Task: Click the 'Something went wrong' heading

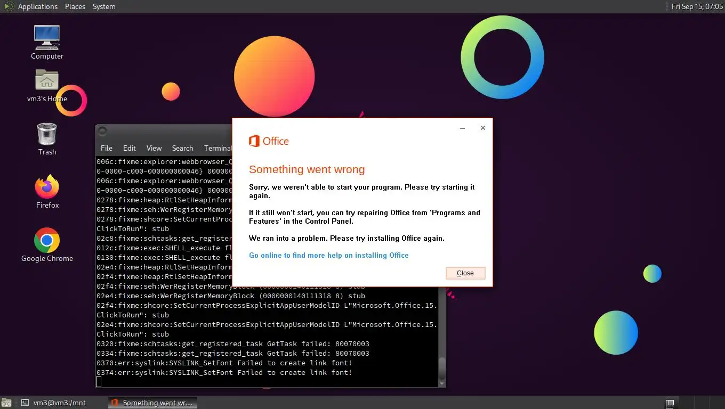Action: [x=307, y=169]
